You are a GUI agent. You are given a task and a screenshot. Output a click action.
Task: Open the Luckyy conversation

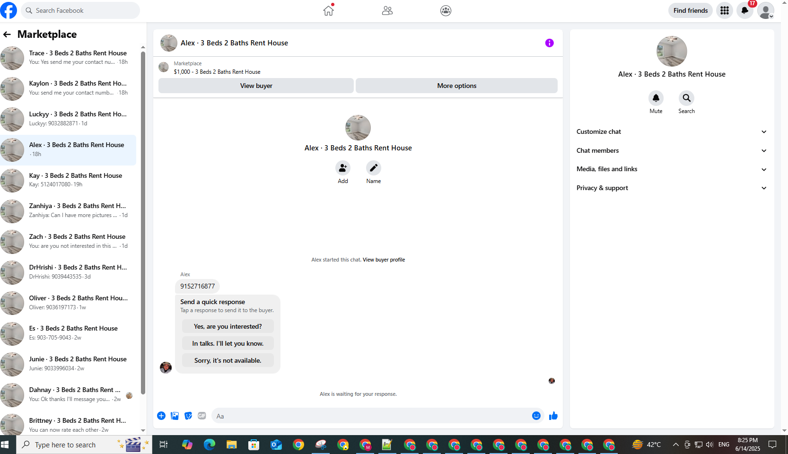pos(69,119)
